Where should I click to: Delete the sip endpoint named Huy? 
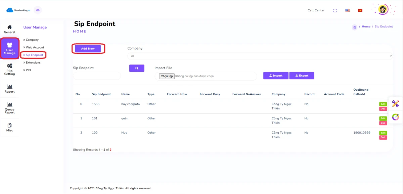point(383,137)
